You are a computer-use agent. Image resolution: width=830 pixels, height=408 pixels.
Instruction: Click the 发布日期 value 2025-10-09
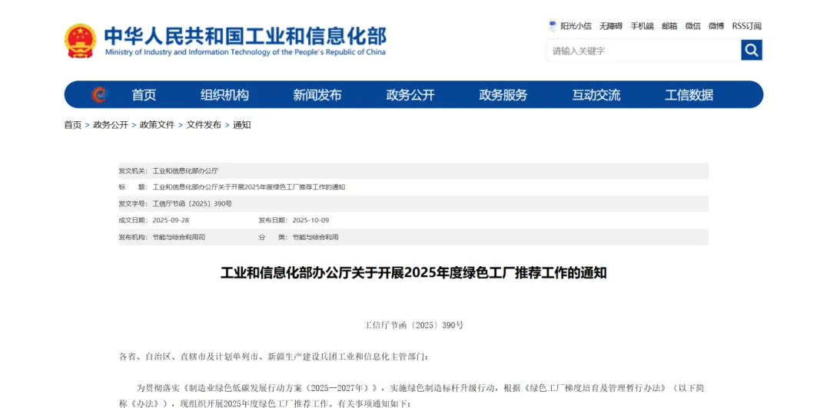pyautogui.click(x=310, y=220)
